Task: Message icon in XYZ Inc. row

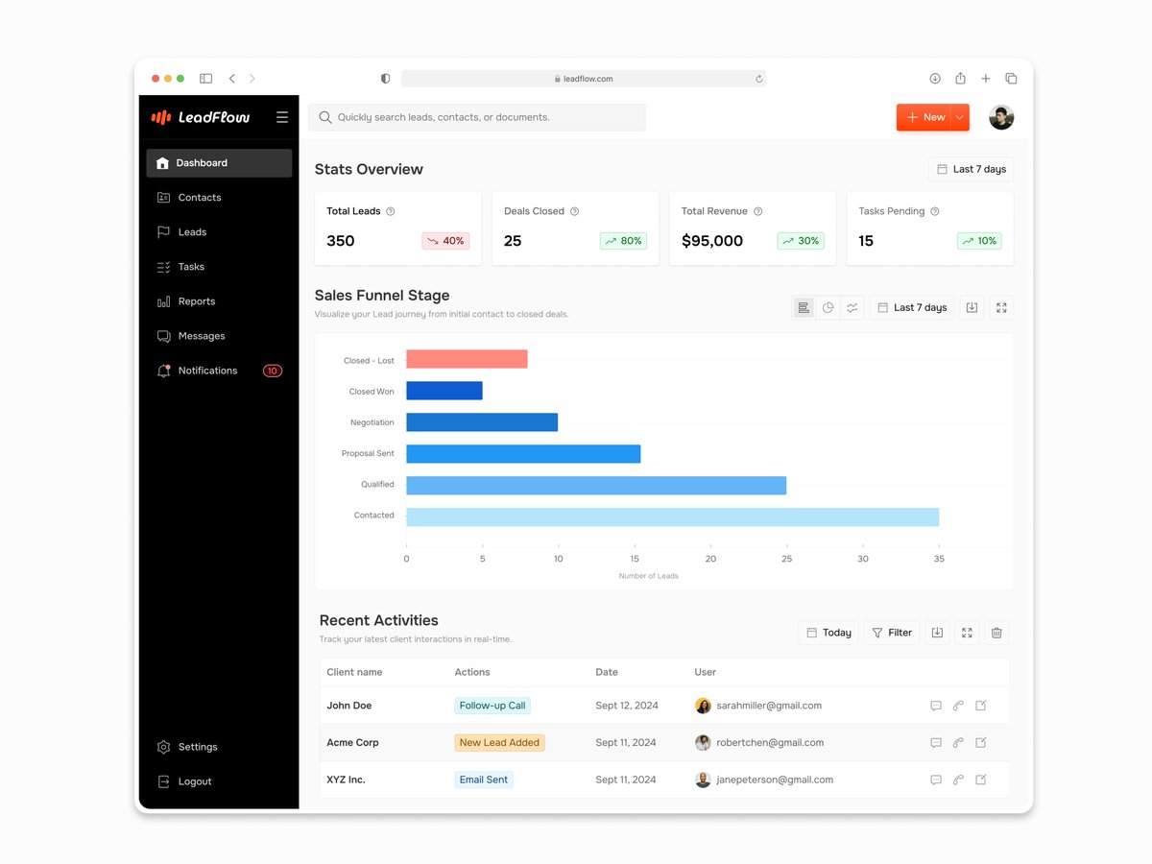Action: click(x=936, y=780)
